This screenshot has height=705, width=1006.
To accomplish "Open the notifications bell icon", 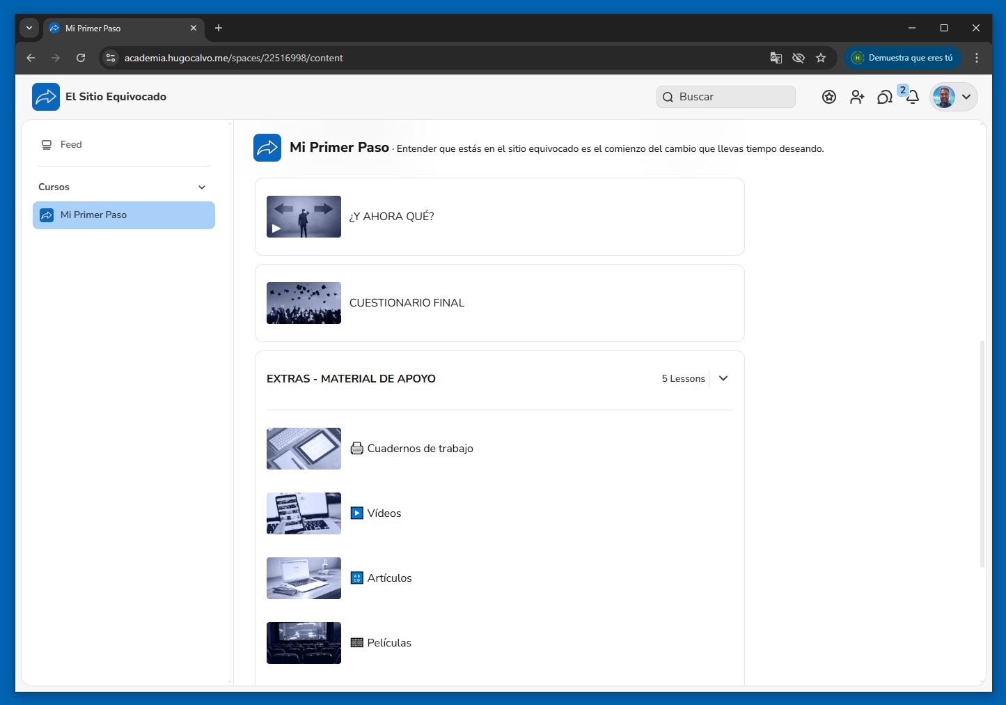I will pyautogui.click(x=913, y=97).
